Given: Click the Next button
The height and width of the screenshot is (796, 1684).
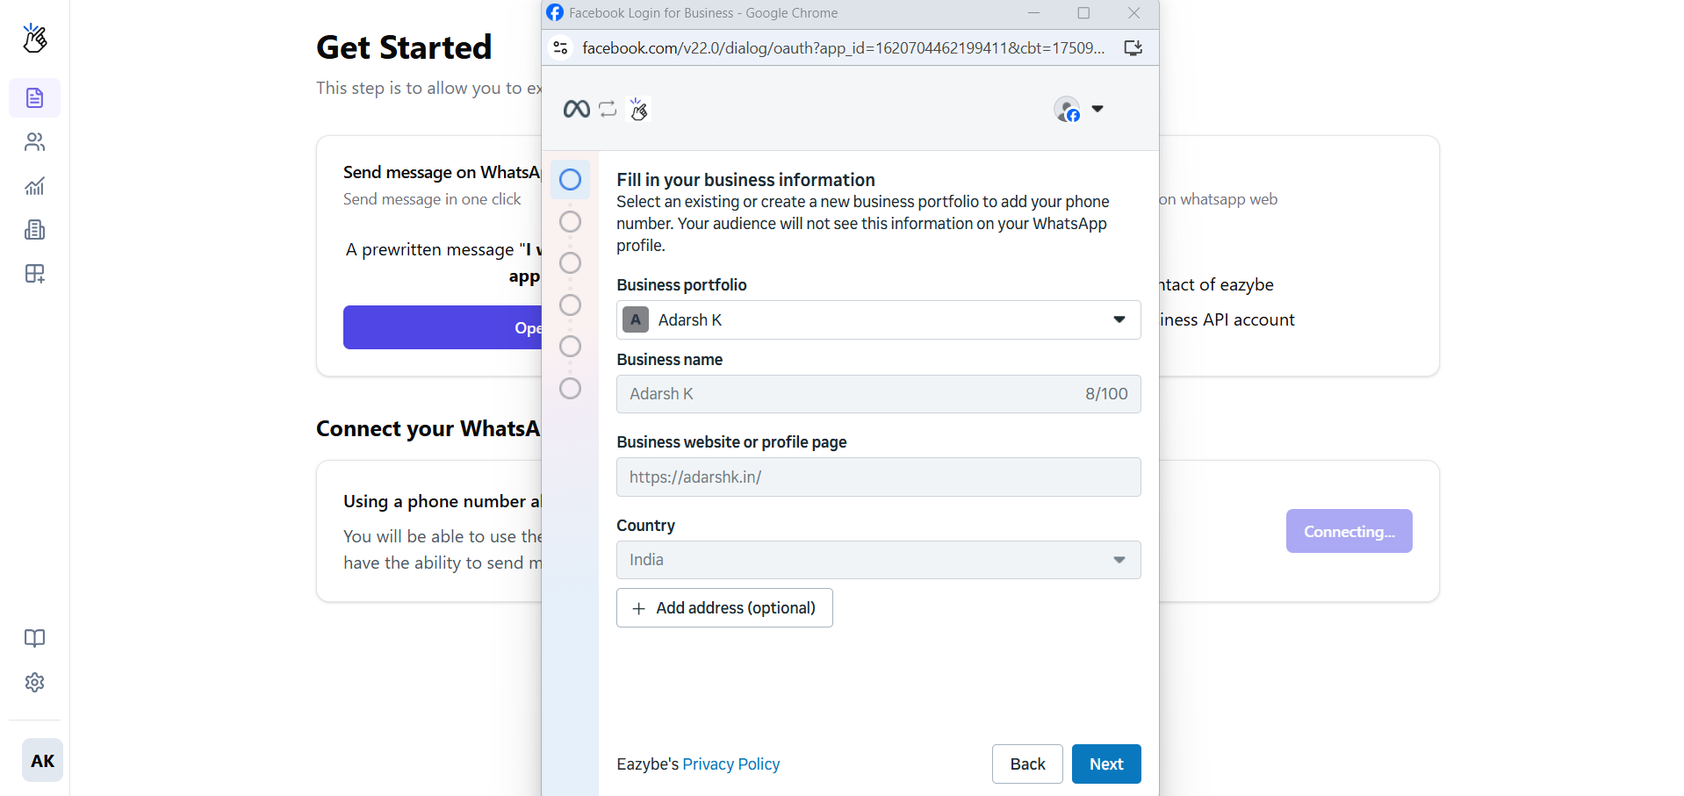Looking at the screenshot, I should [1106, 764].
